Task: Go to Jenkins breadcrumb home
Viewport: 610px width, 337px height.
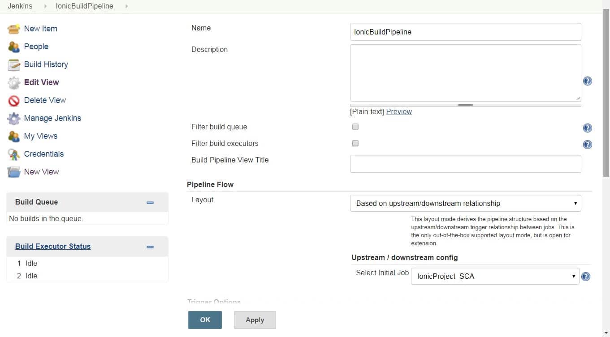Action: point(20,6)
